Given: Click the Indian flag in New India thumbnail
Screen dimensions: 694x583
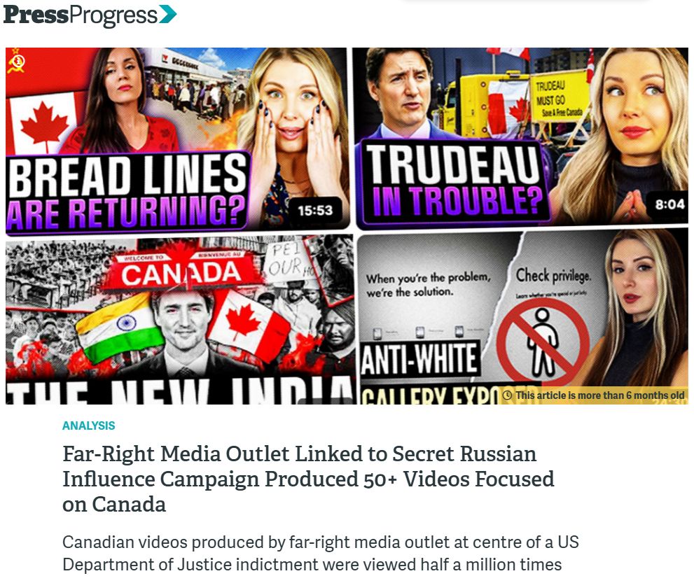Looking at the screenshot, I should click(x=120, y=328).
